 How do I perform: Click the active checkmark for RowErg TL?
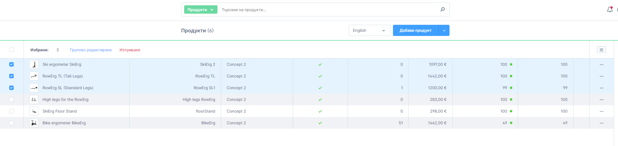click(x=320, y=76)
